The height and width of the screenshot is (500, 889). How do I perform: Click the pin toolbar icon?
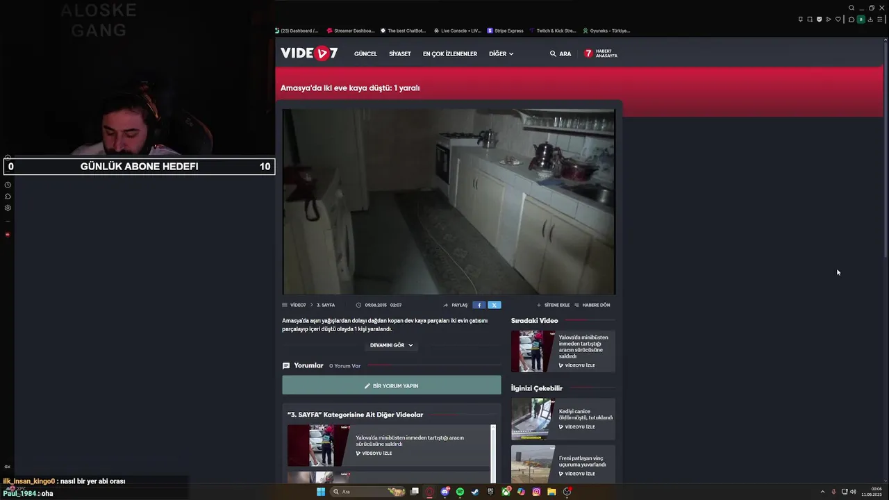pyautogui.click(x=801, y=19)
